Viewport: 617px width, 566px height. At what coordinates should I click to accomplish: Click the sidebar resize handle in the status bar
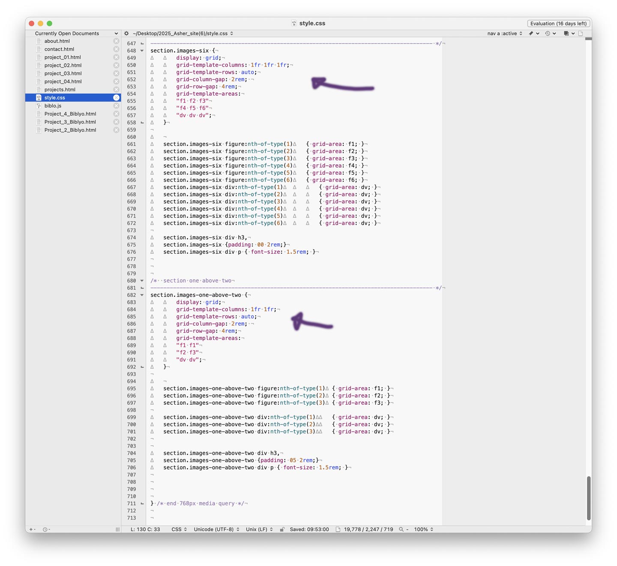pyautogui.click(x=117, y=530)
